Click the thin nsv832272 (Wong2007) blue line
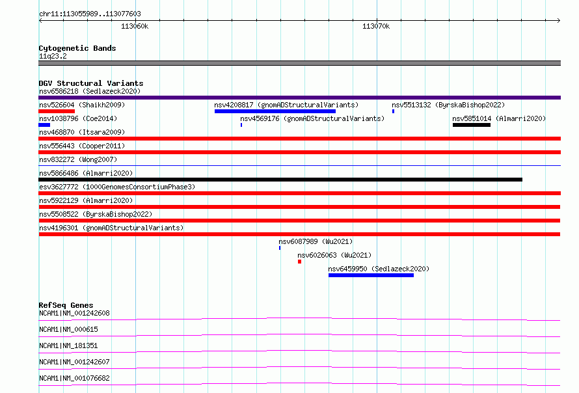This screenshot has width=579, height=393. [299, 165]
